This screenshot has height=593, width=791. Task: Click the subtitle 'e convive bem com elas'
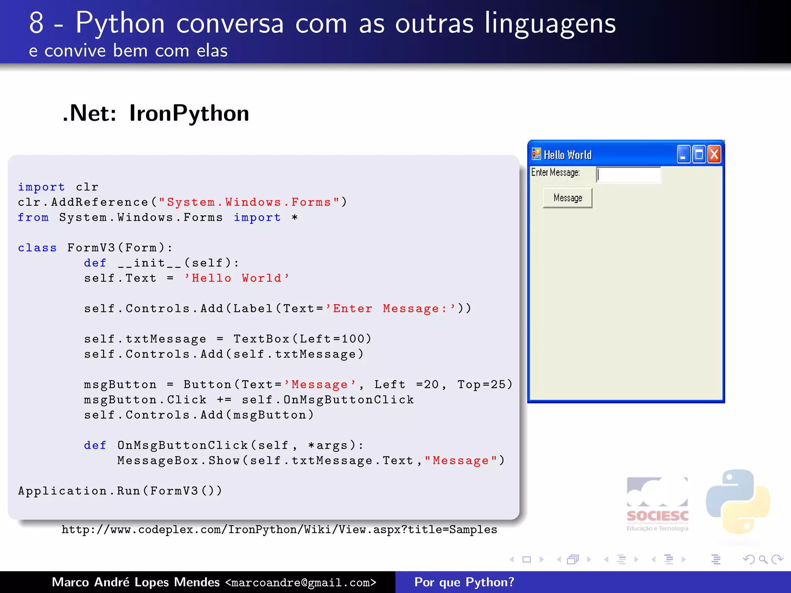pos(128,51)
